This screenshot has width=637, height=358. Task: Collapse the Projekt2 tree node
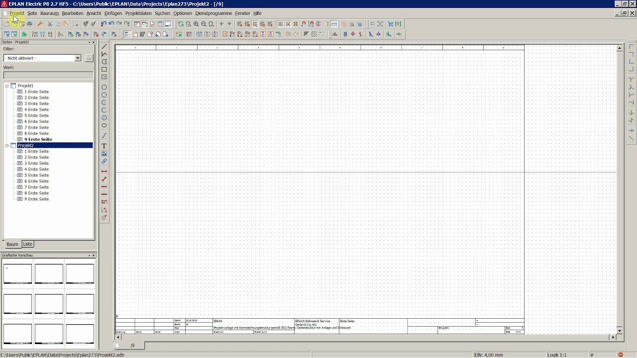click(x=7, y=146)
